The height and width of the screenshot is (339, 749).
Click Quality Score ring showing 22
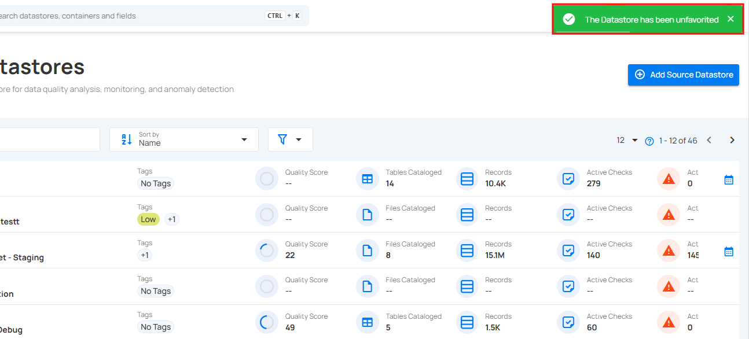(x=267, y=250)
